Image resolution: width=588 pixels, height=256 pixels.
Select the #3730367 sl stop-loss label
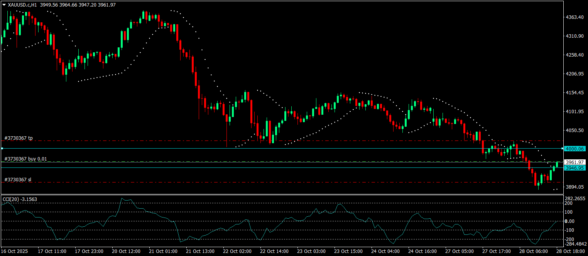(x=17, y=179)
